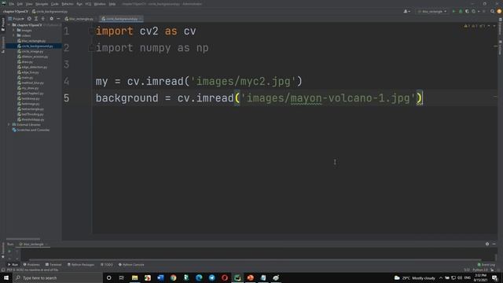Open Run panel settings gear
Image resolution: width=503 pixels, height=283 pixels.
point(487,244)
